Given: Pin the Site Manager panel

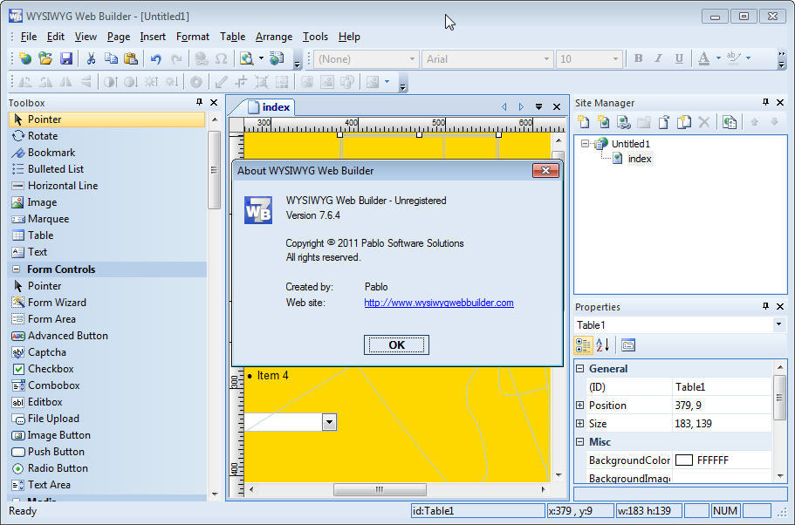Looking at the screenshot, I should 767,102.
